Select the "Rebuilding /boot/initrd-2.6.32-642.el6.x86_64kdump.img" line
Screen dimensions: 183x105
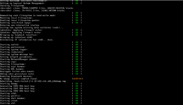[x=33, y=81]
